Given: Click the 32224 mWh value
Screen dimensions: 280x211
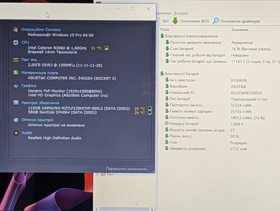Looking at the screenshot, I should [241, 105].
